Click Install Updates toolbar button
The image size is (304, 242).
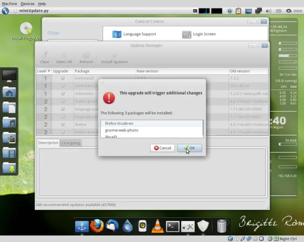tap(114, 57)
